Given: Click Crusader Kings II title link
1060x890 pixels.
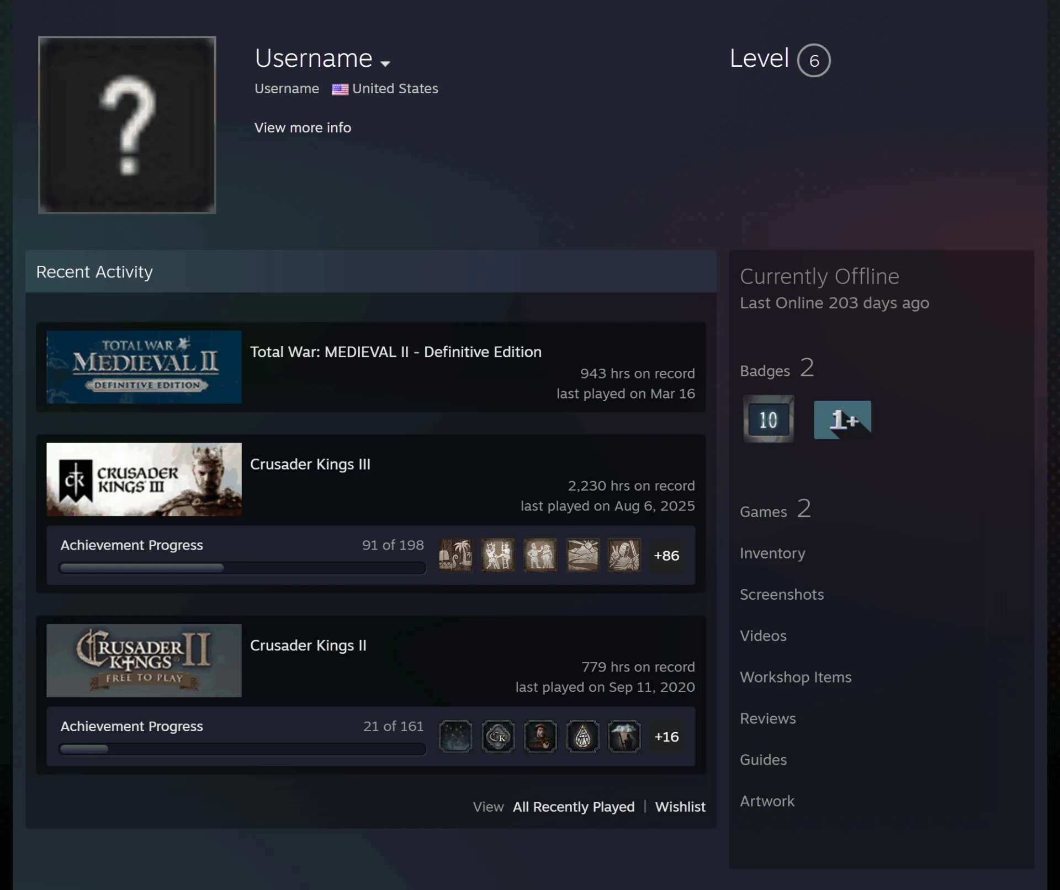Looking at the screenshot, I should pyautogui.click(x=308, y=646).
